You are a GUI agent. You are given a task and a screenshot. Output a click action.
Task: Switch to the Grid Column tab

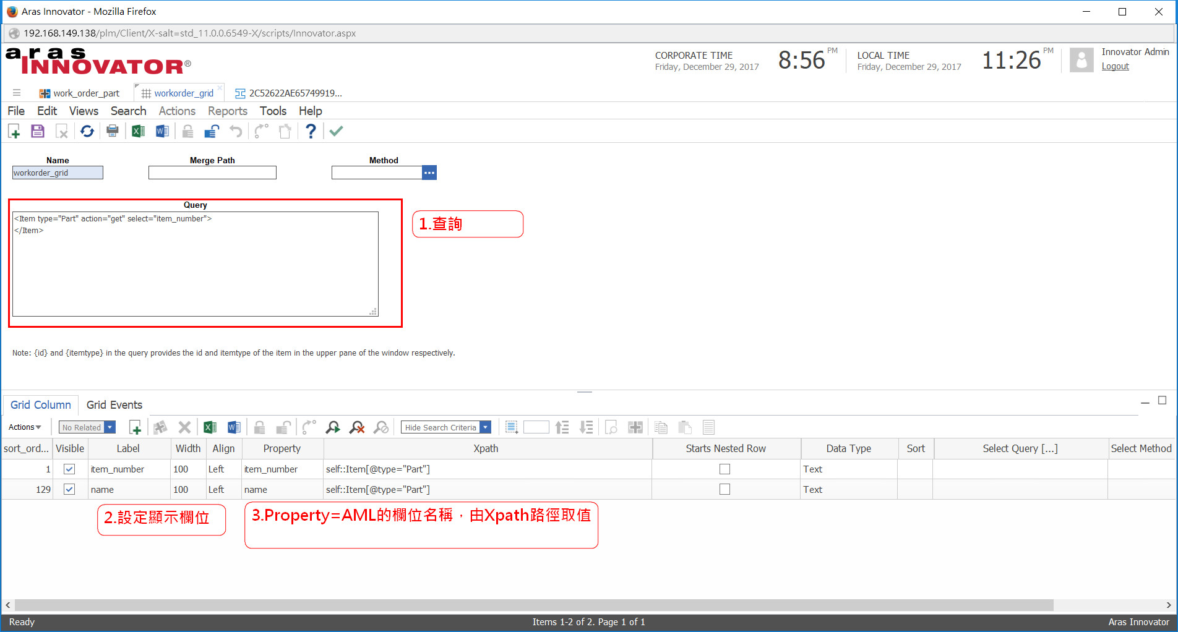tap(41, 405)
